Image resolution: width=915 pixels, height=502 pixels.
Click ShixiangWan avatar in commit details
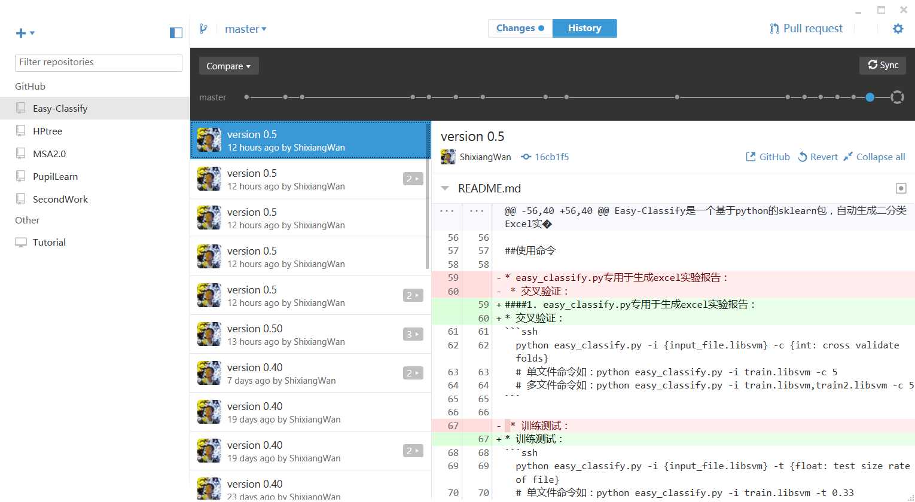coord(448,157)
